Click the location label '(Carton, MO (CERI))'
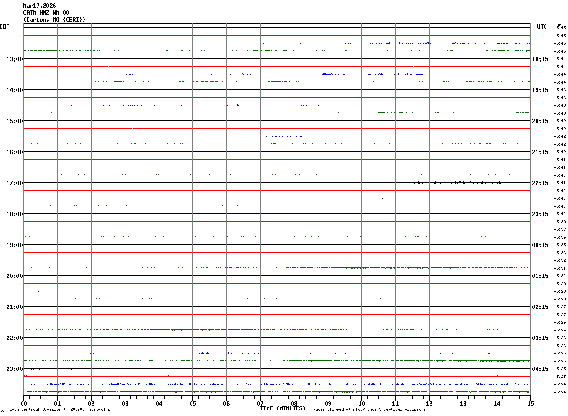This screenshot has width=568, height=416. coord(54,20)
